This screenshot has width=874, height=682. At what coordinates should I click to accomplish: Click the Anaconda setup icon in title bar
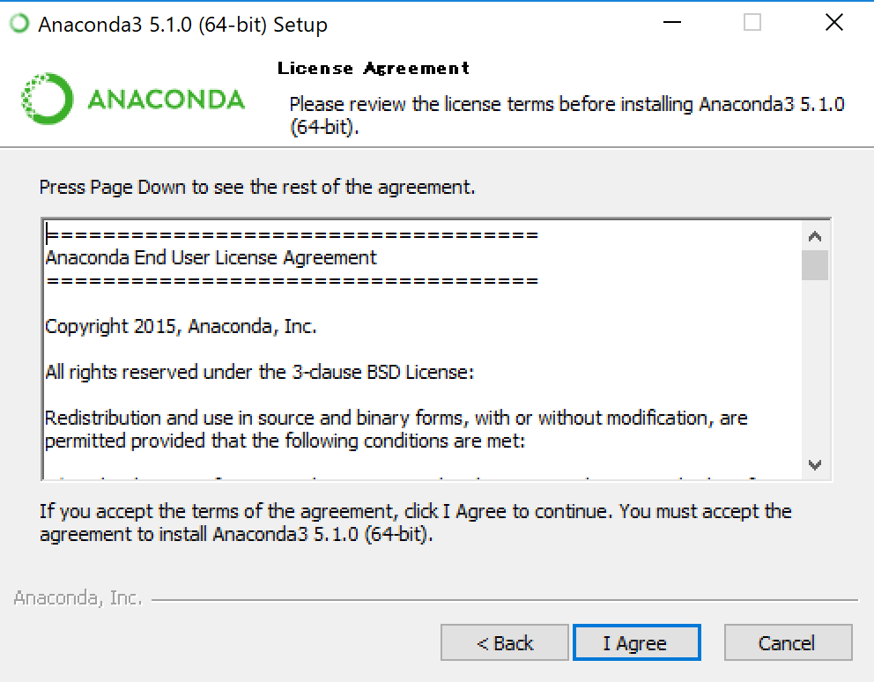[18, 23]
